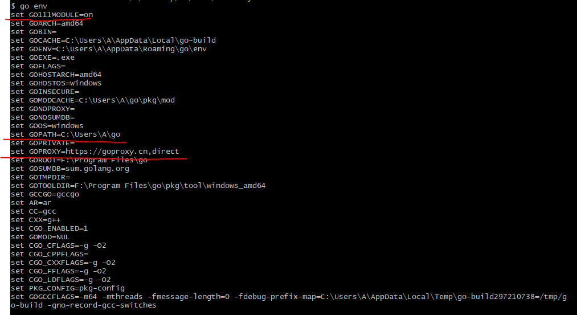Click the sum.golang.org GOSUMDB value
Image resolution: width=577 pixels, height=315 pixels.
97,168
